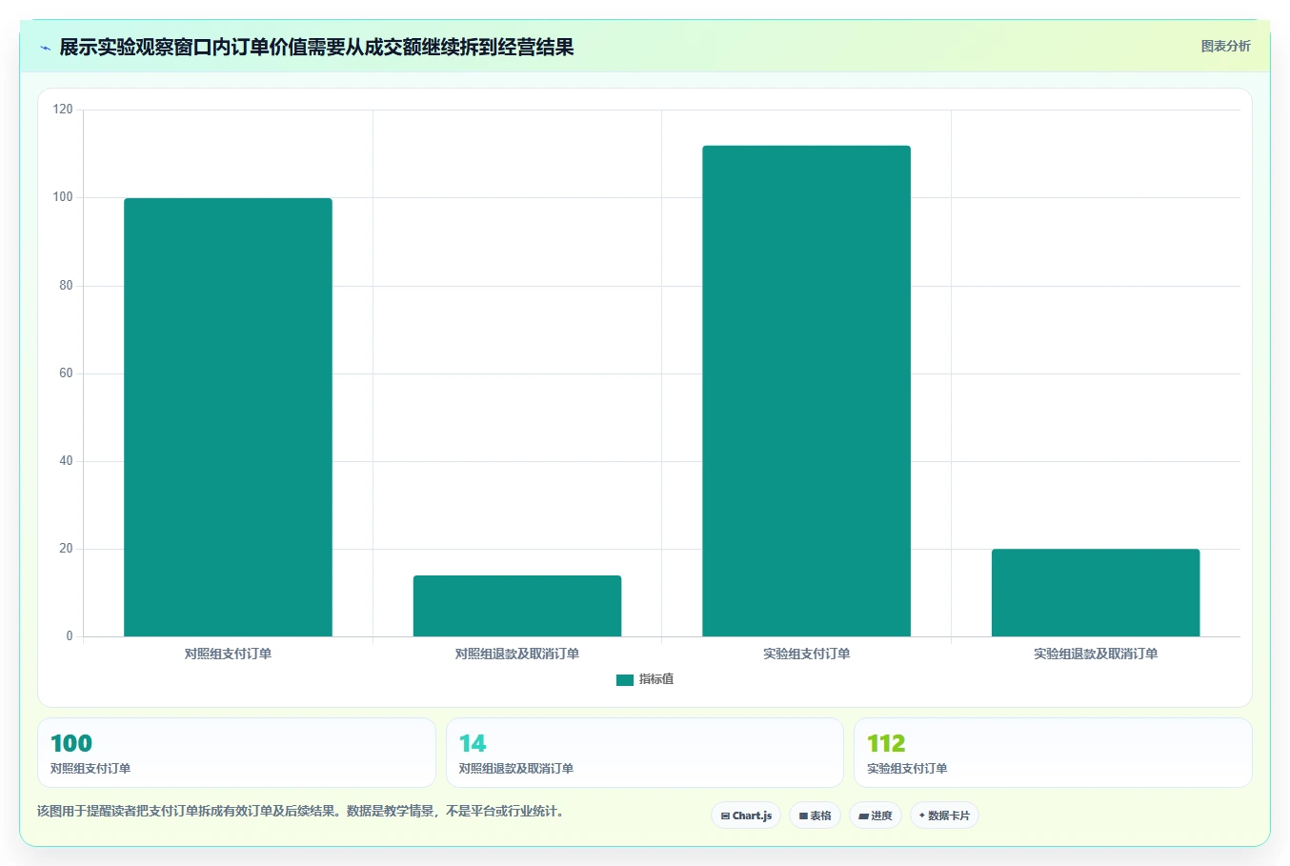
Task: Click the chart title starting with 展示实验观察窗口
Action: tap(316, 47)
